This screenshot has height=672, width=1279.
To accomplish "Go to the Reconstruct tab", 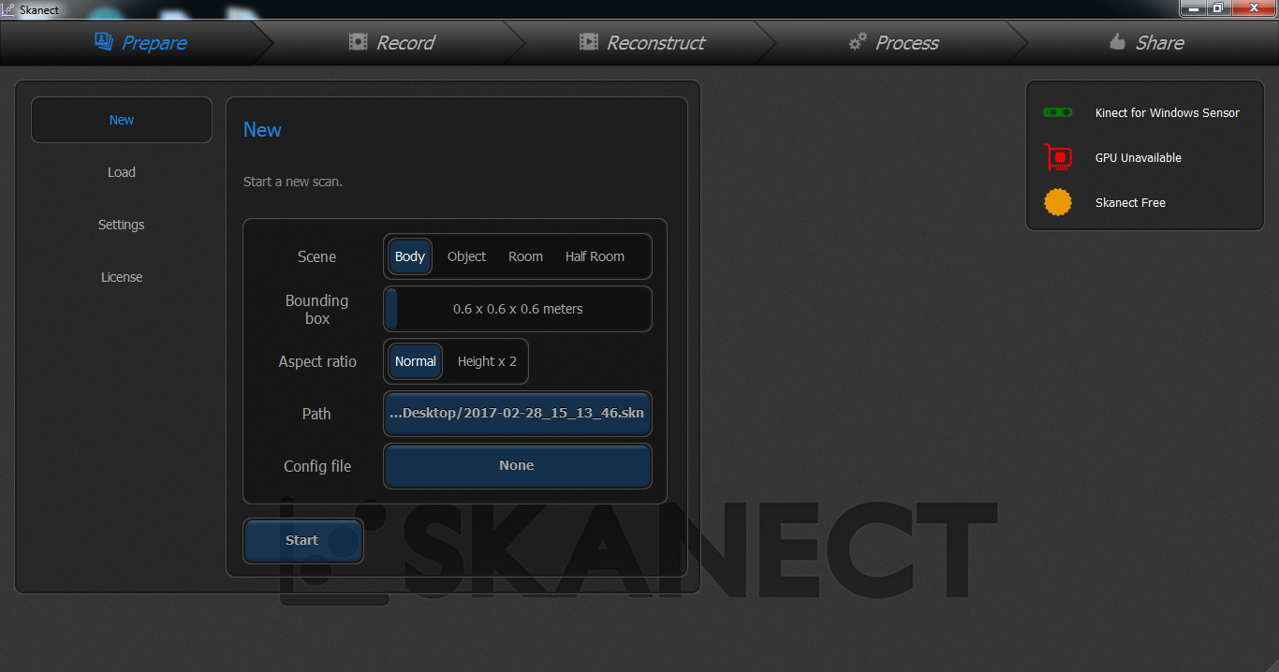I will (x=642, y=42).
